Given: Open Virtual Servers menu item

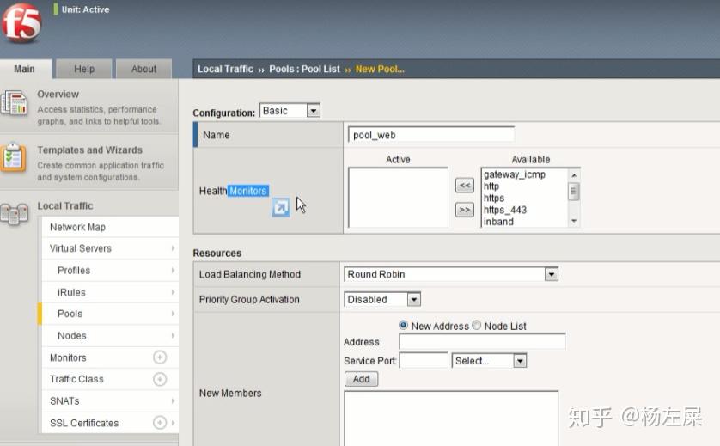Looking at the screenshot, I should tap(81, 248).
